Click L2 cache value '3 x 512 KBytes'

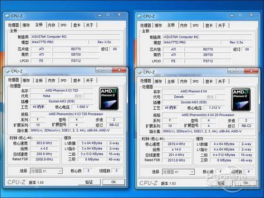(92, 154)
